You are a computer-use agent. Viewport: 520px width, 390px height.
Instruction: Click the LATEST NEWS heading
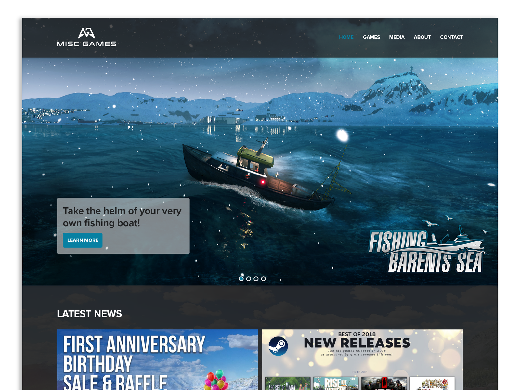pos(89,314)
